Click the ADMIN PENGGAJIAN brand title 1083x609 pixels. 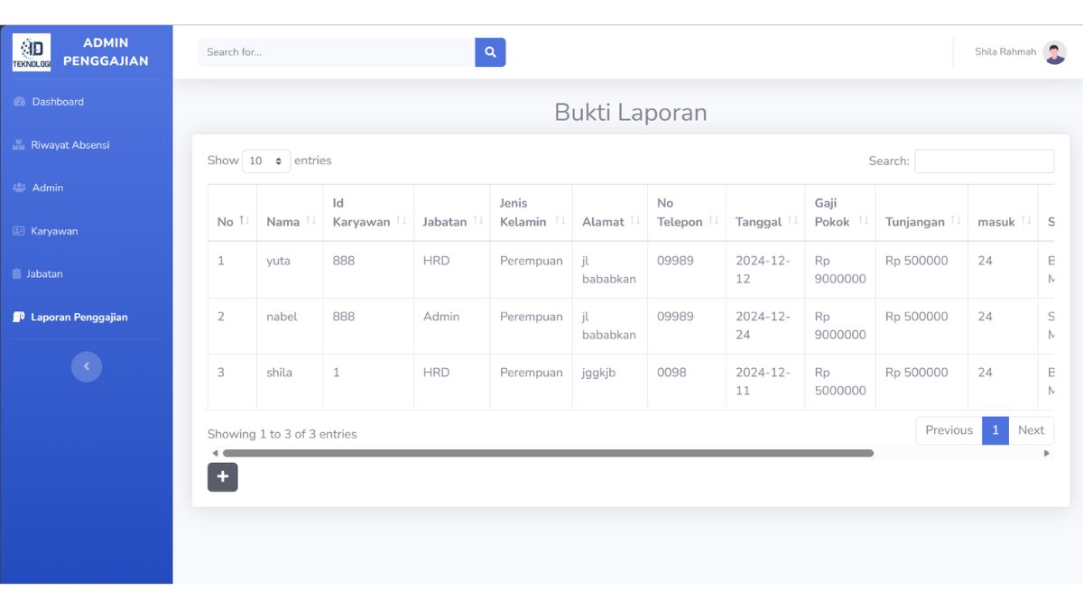click(x=106, y=52)
